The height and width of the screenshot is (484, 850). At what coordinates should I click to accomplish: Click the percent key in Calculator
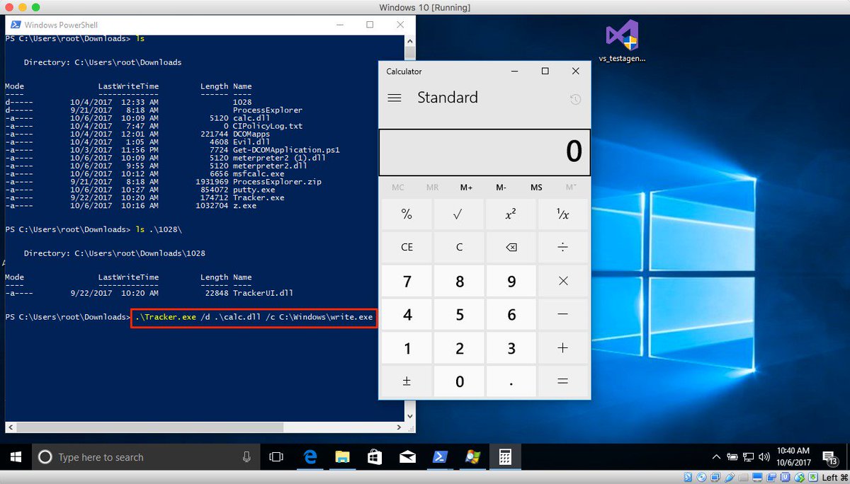[x=407, y=214]
